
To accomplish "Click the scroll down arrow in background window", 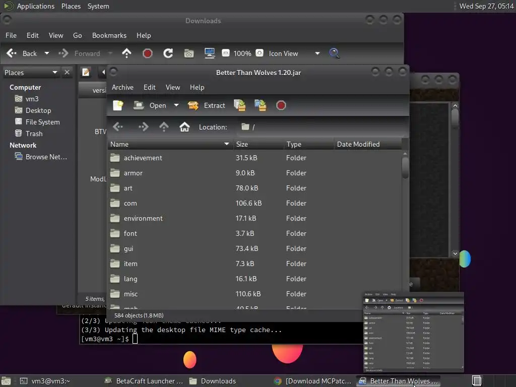I will 455,253.
